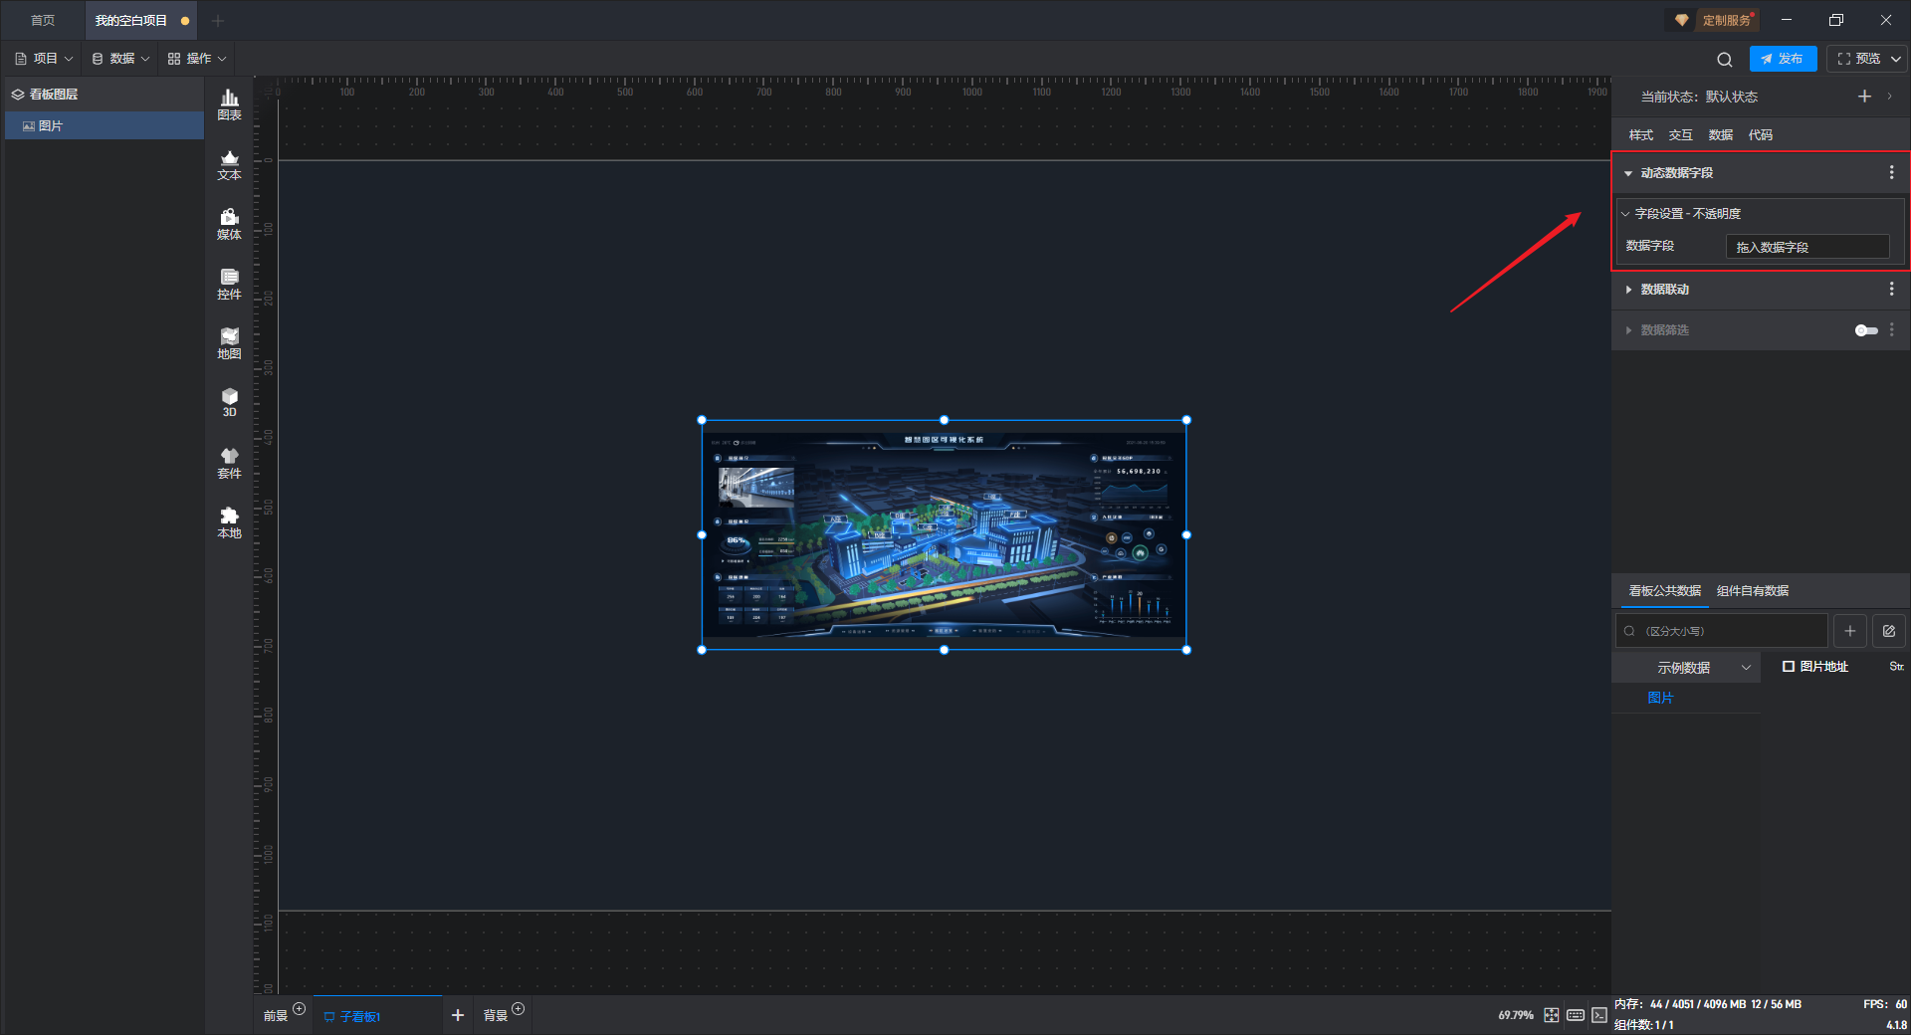Viewport: 1911px width, 1035px height.
Task: Add a new component state with plus icon
Action: click(x=1864, y=97)
